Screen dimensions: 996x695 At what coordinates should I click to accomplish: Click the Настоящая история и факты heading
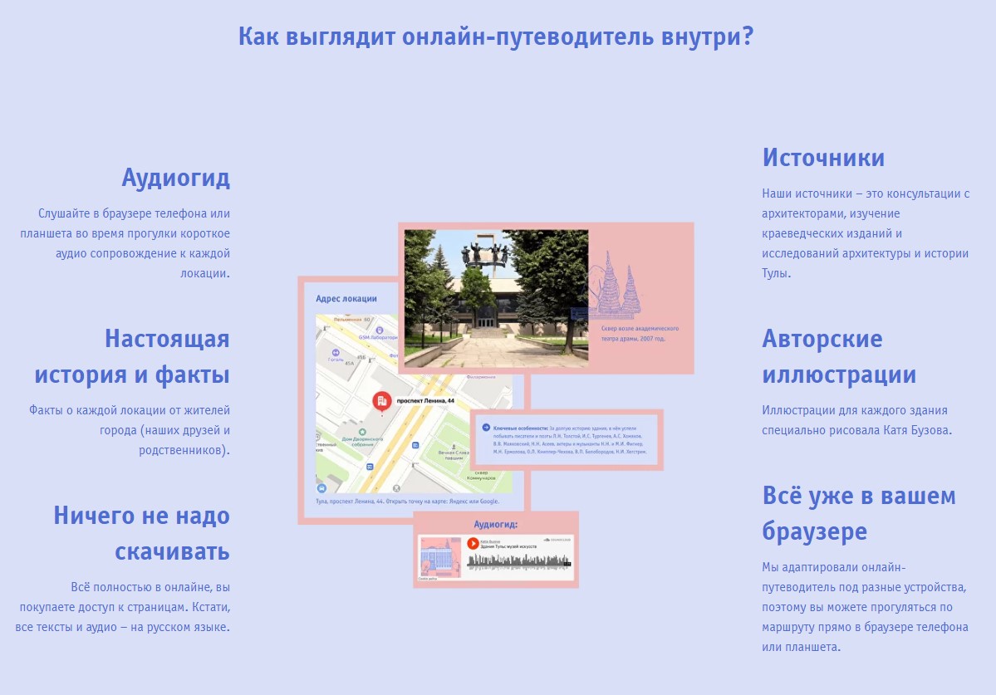132,356
